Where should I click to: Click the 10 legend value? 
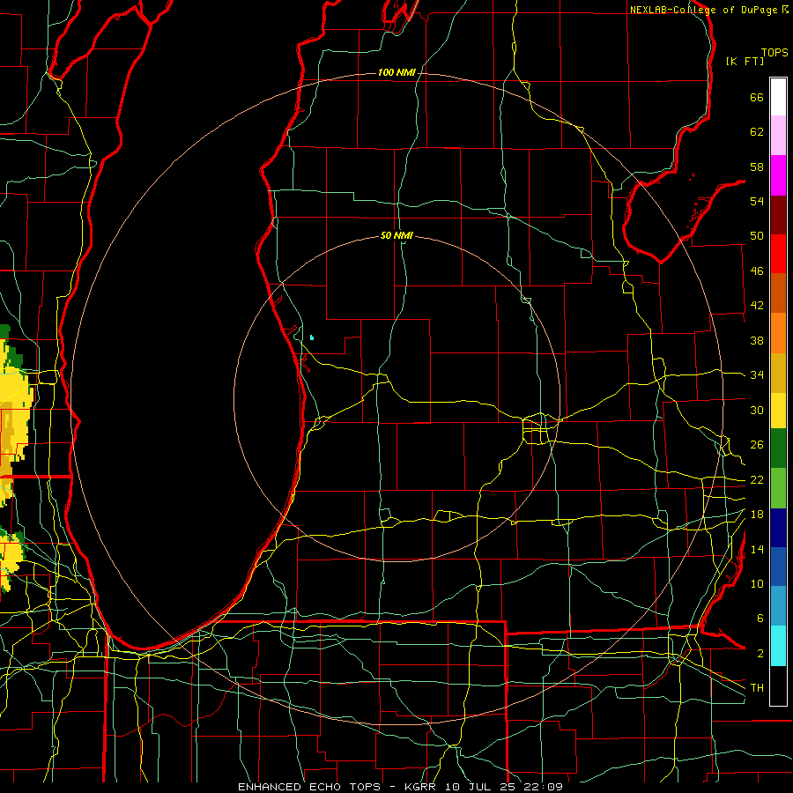757,584
